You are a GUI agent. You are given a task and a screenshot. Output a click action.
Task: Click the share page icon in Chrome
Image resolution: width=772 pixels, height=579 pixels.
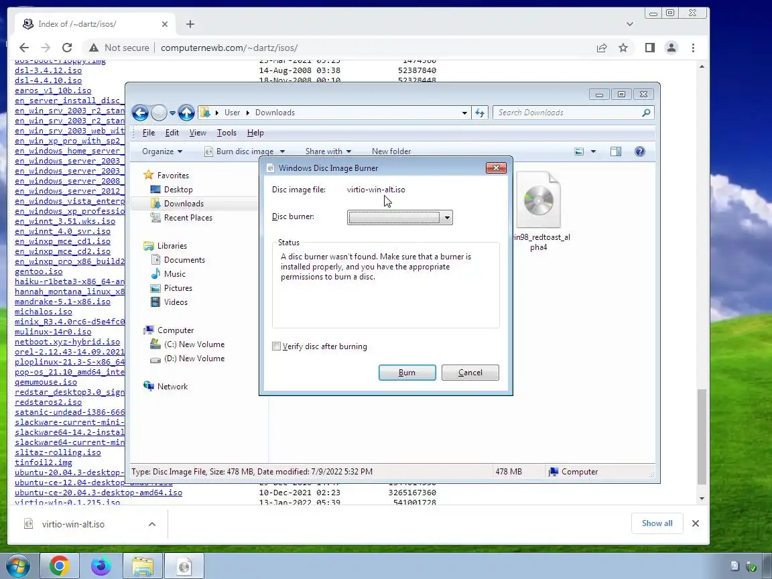(x=602, y=48)
